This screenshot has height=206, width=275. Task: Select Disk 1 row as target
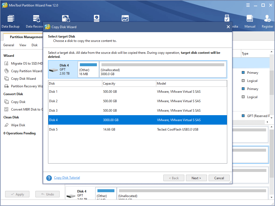click(138, 91)
